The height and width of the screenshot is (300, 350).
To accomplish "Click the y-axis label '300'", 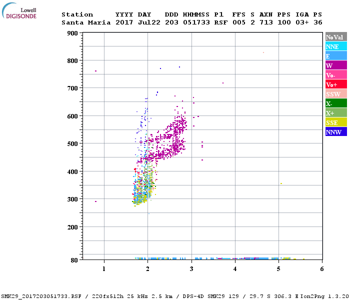I will tap(72, 199).
